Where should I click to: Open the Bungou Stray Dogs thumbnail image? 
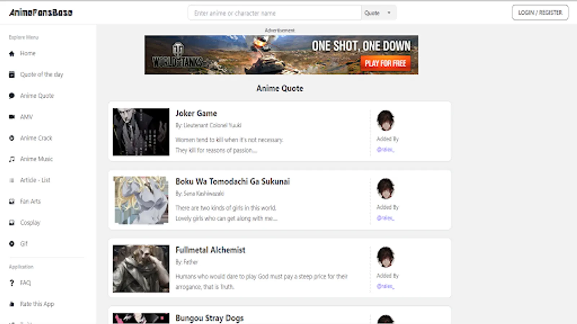tap(141, 318)
